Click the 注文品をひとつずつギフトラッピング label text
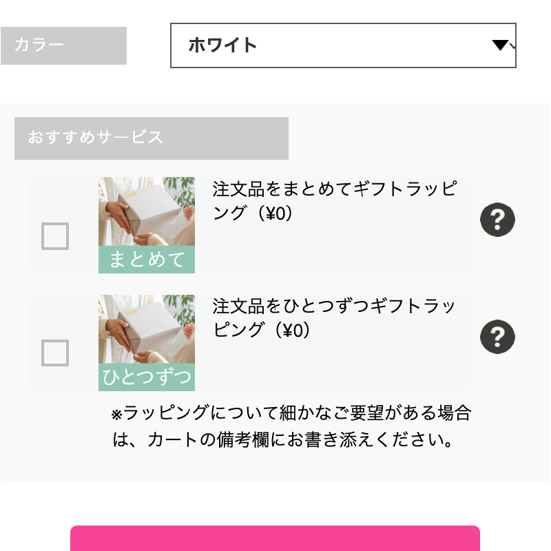This screenshot has height=551, width=551. [334, 318]
